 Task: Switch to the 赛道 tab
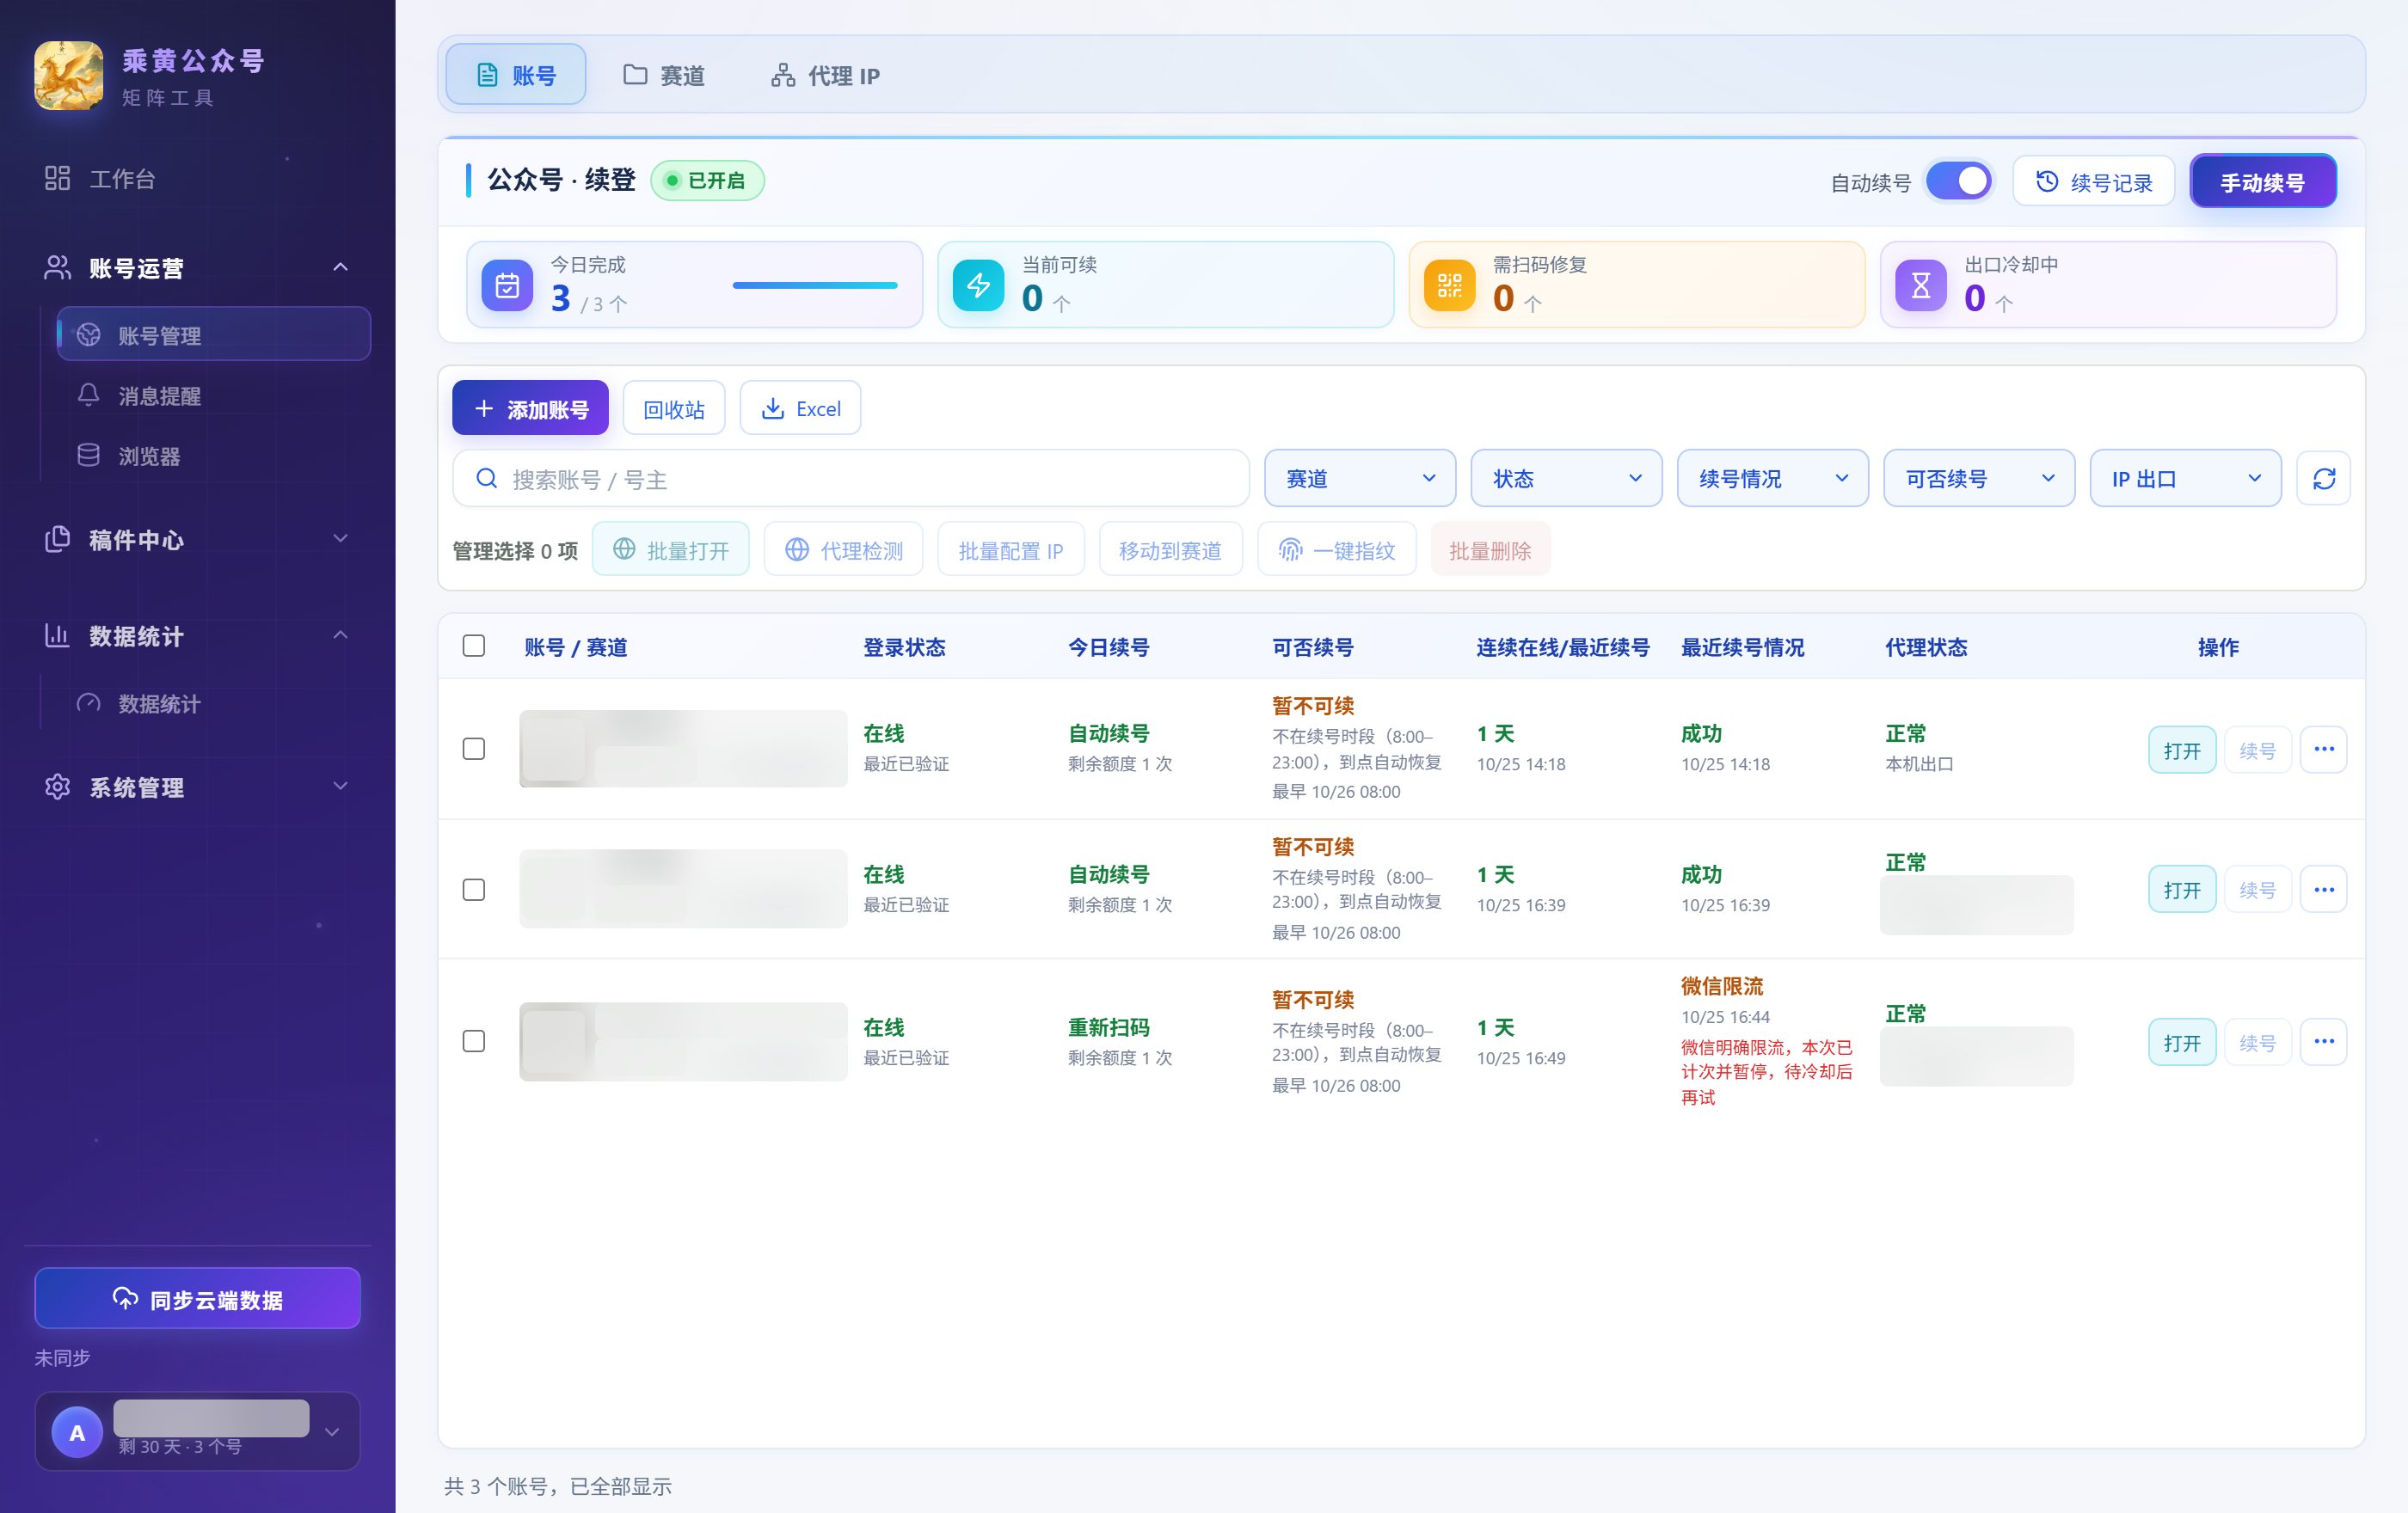tap(664, 75)
